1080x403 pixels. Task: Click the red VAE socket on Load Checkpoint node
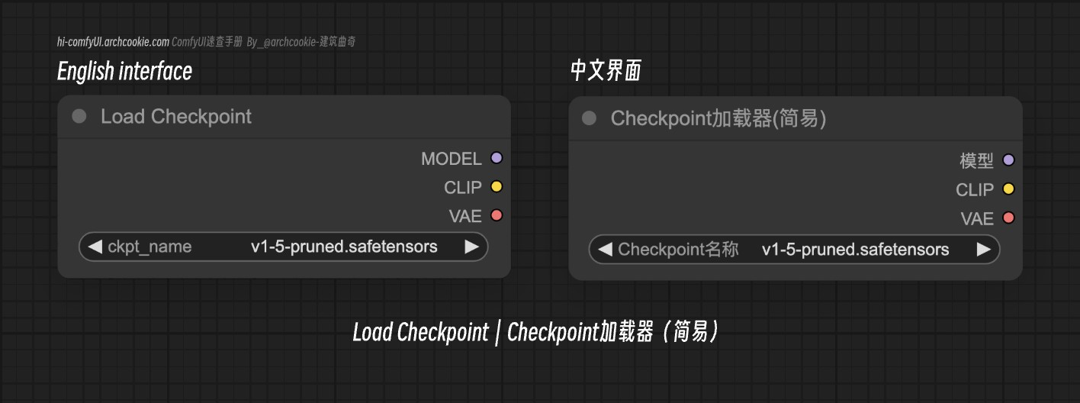coord(497,215)
